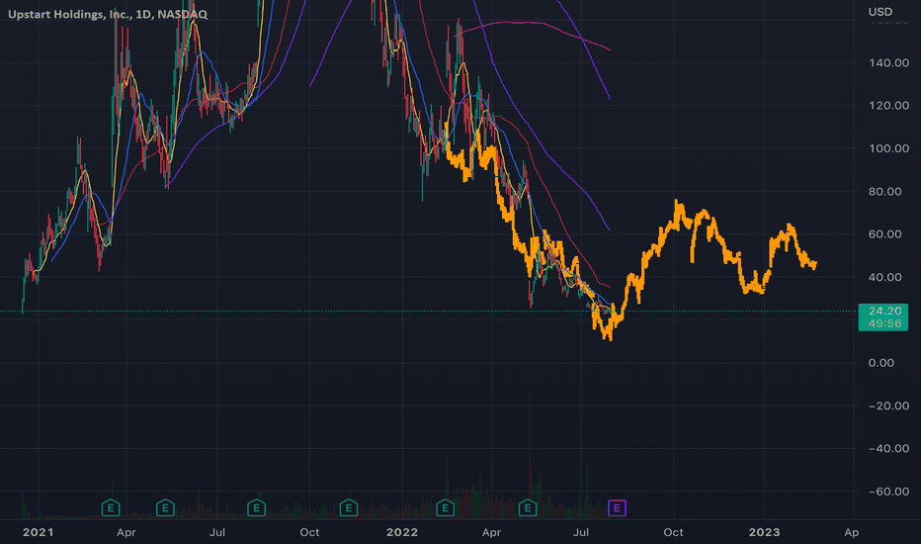Click the green earnings E marker before Apr 2021
This screenshot has height=544, width=921.
(x=111, y=507)
